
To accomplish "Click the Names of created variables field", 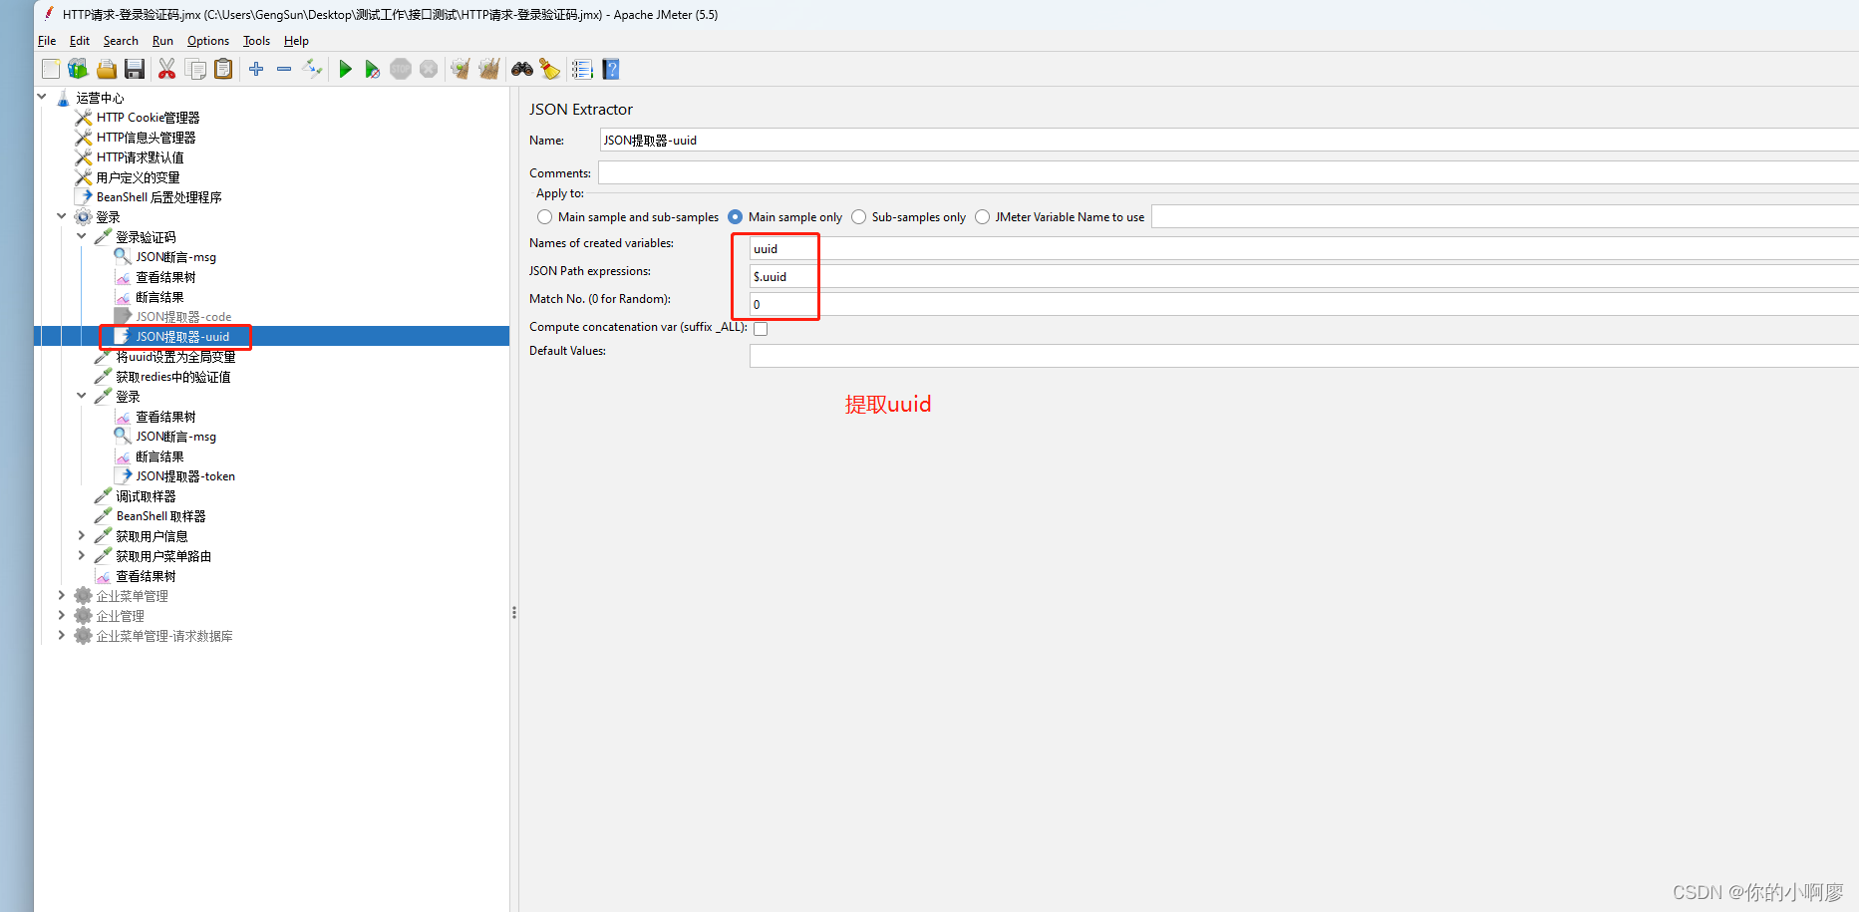I will pyautogui.click(x=1304, y=249).
